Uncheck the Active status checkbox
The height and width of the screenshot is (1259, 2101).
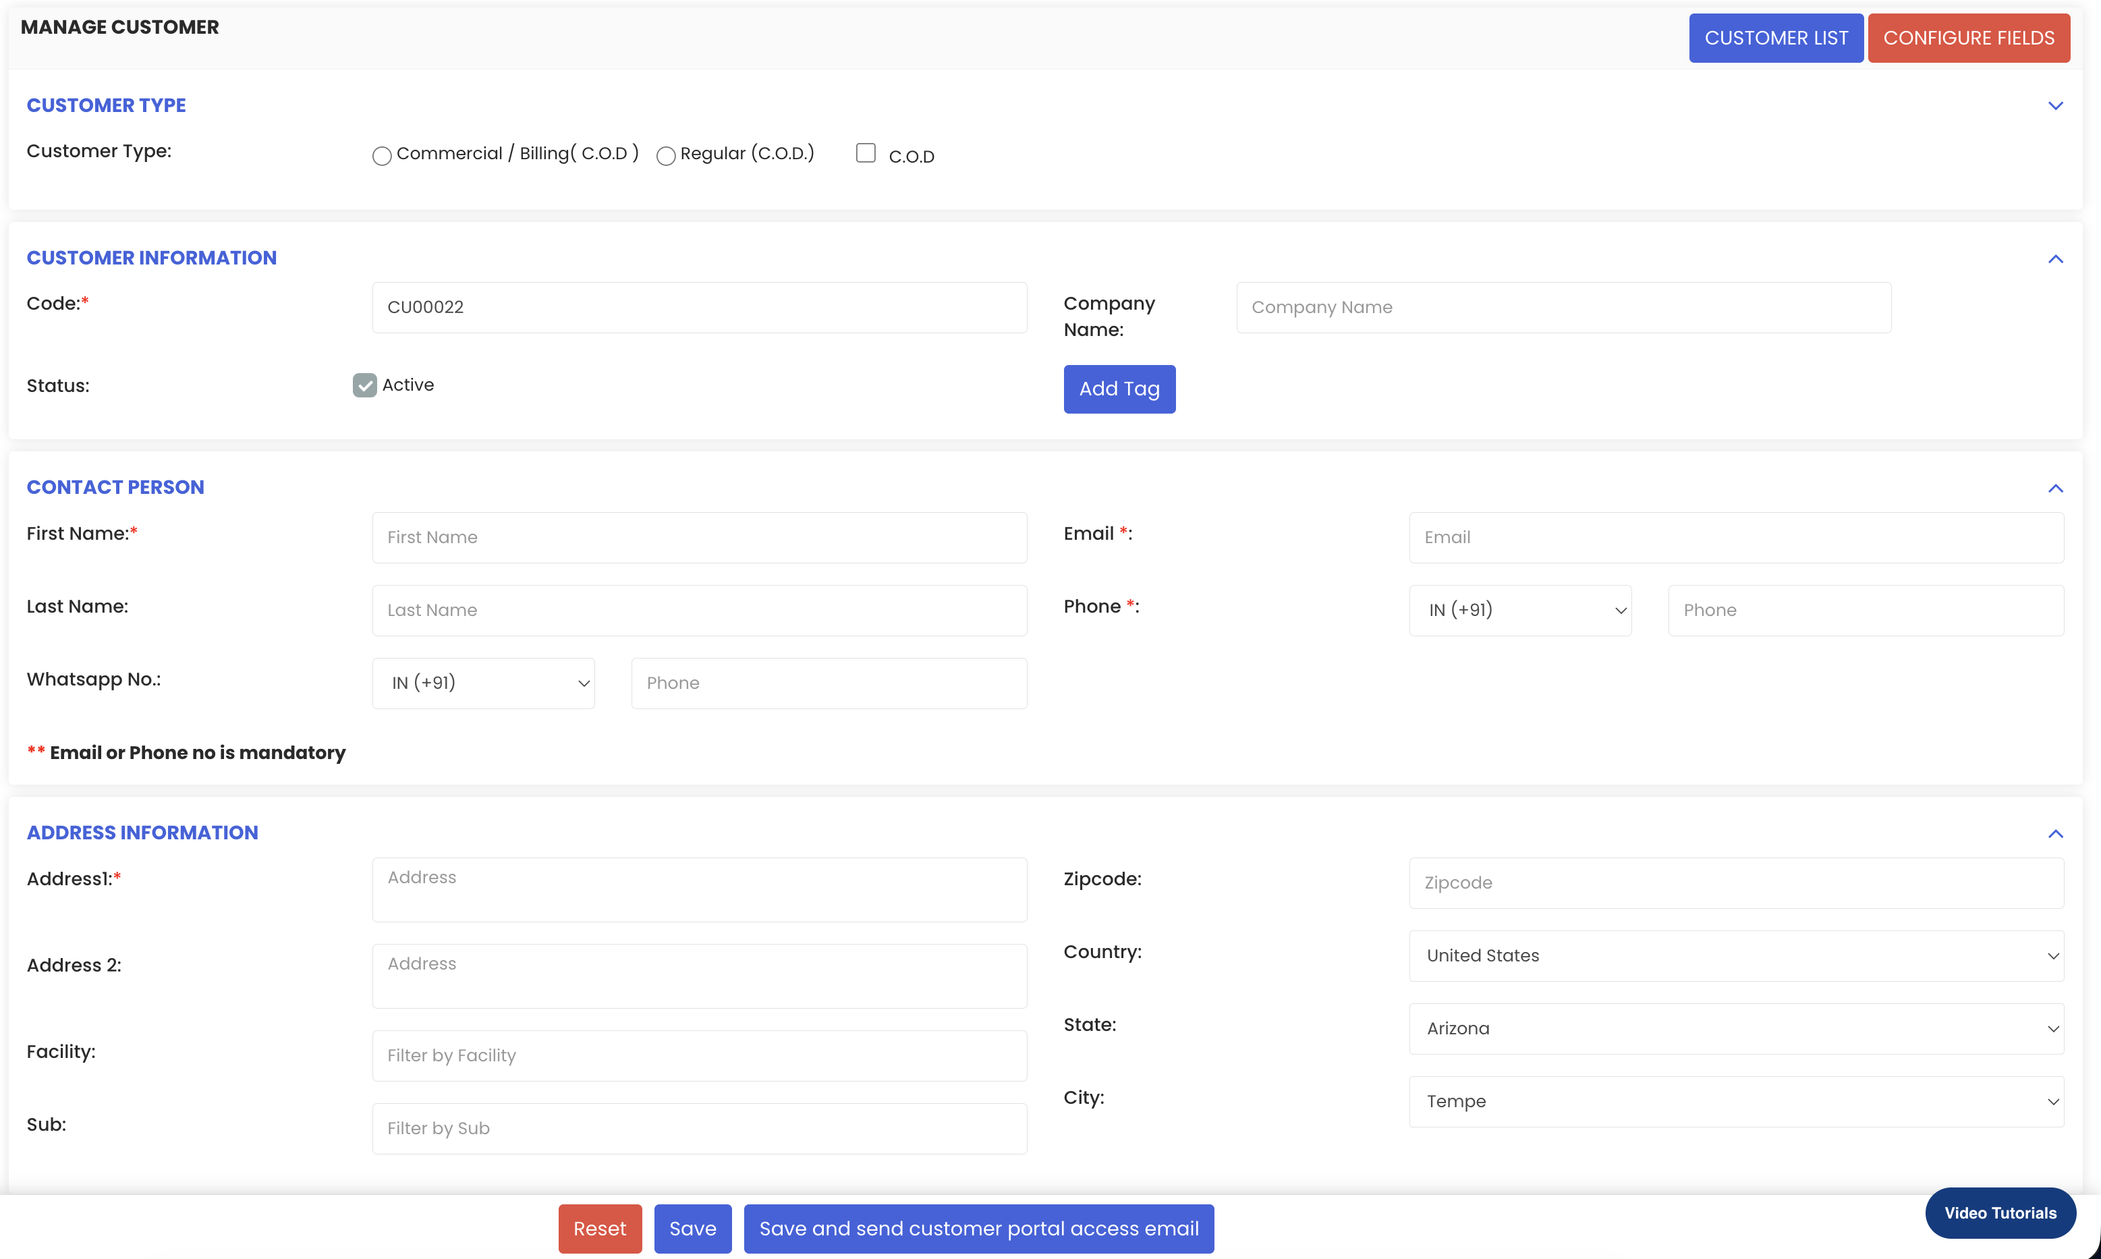pyautogui.click(x=365, y=385)
